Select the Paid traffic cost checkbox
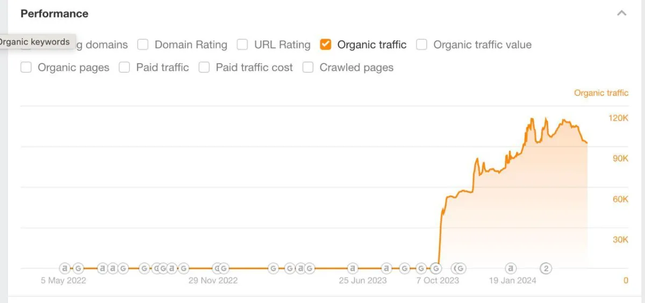The width and height of the screenshot is (645, 303). [204, 68]
